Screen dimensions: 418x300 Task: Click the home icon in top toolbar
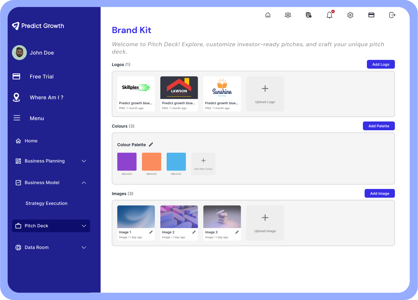268,15
